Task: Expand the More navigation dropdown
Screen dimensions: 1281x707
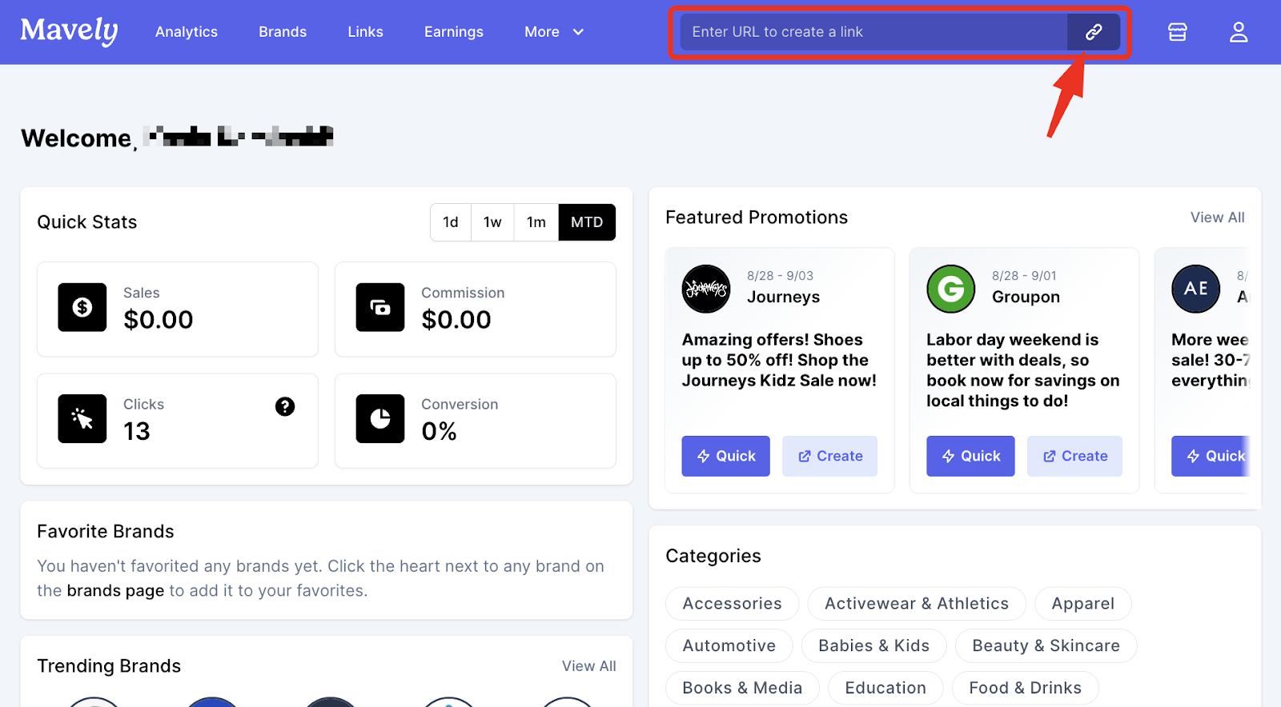Action: [x=552, y=32]
